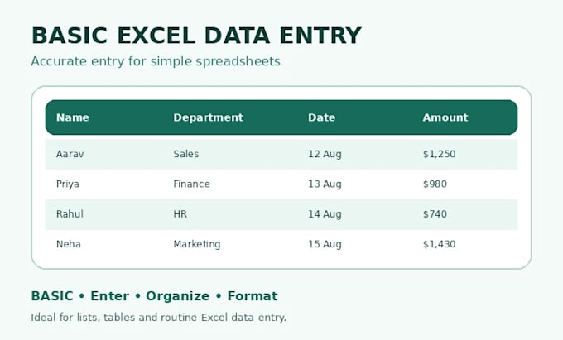This screenshot has width=563, height=340.
Task: Click the Finance department cell
Action: (x=191, y=184)
